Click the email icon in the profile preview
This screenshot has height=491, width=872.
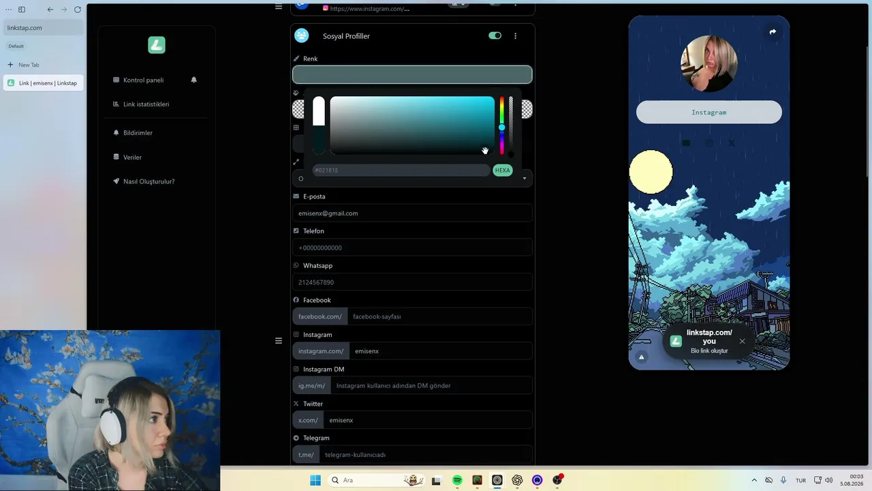686,143
